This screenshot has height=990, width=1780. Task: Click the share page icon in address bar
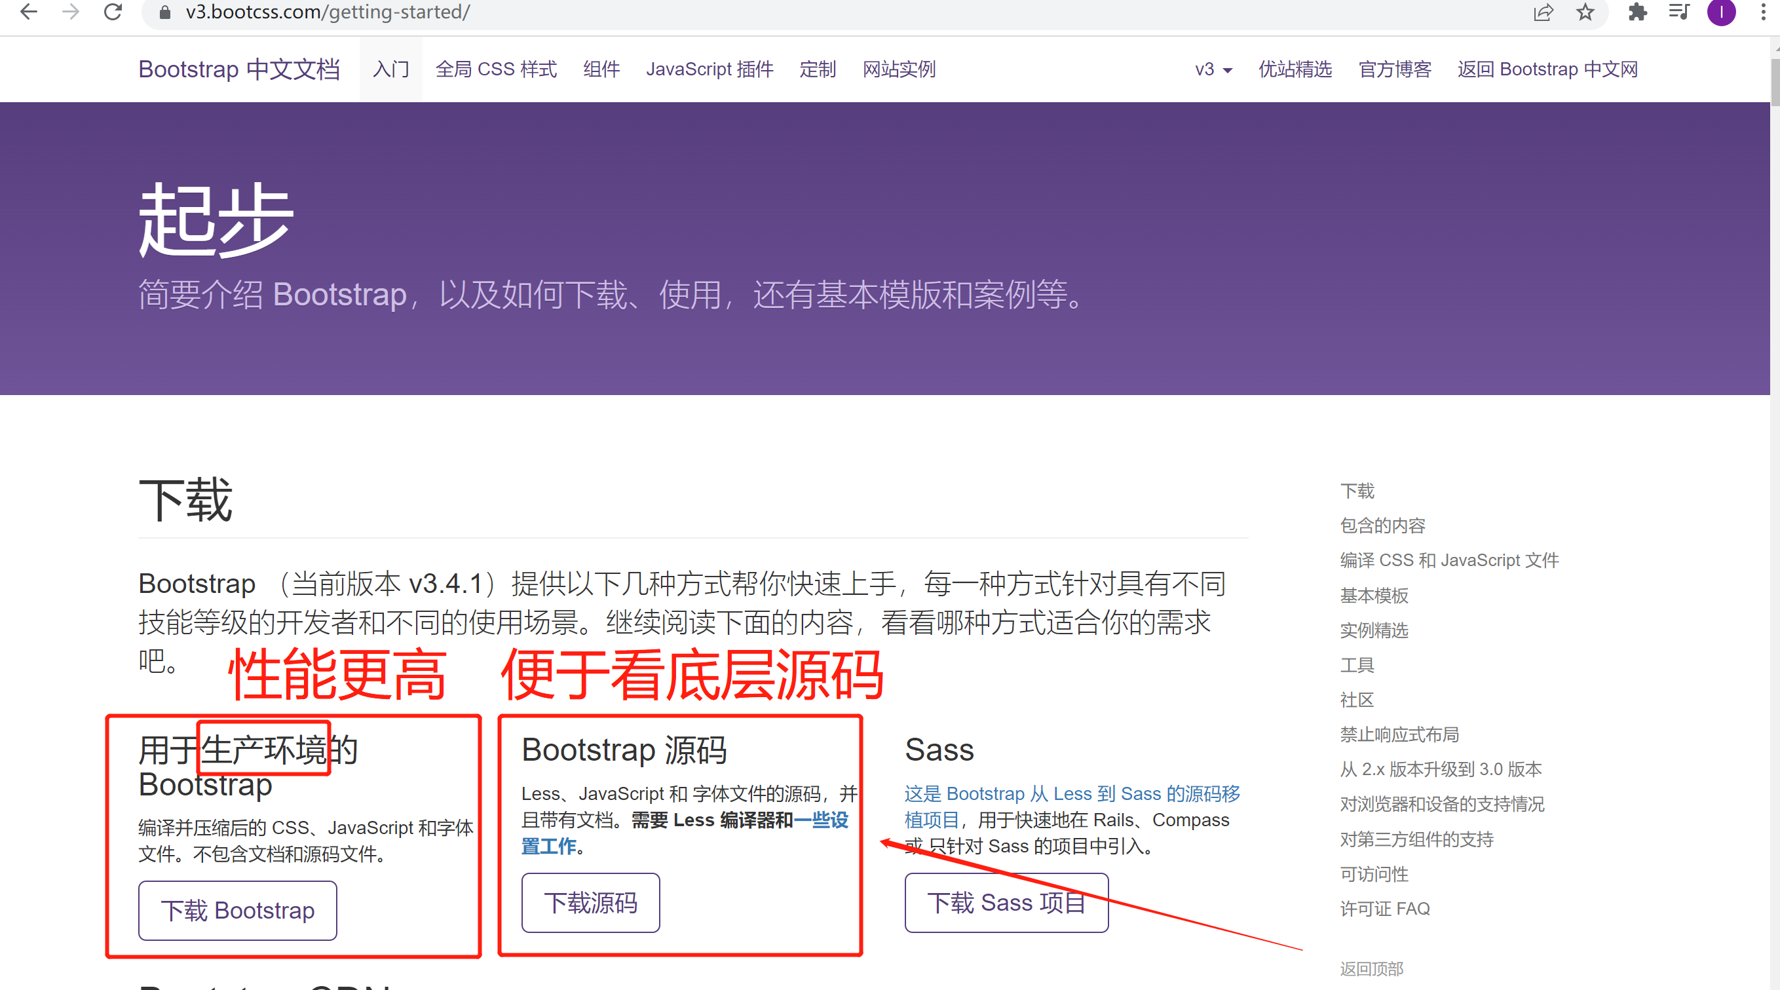1543,12
